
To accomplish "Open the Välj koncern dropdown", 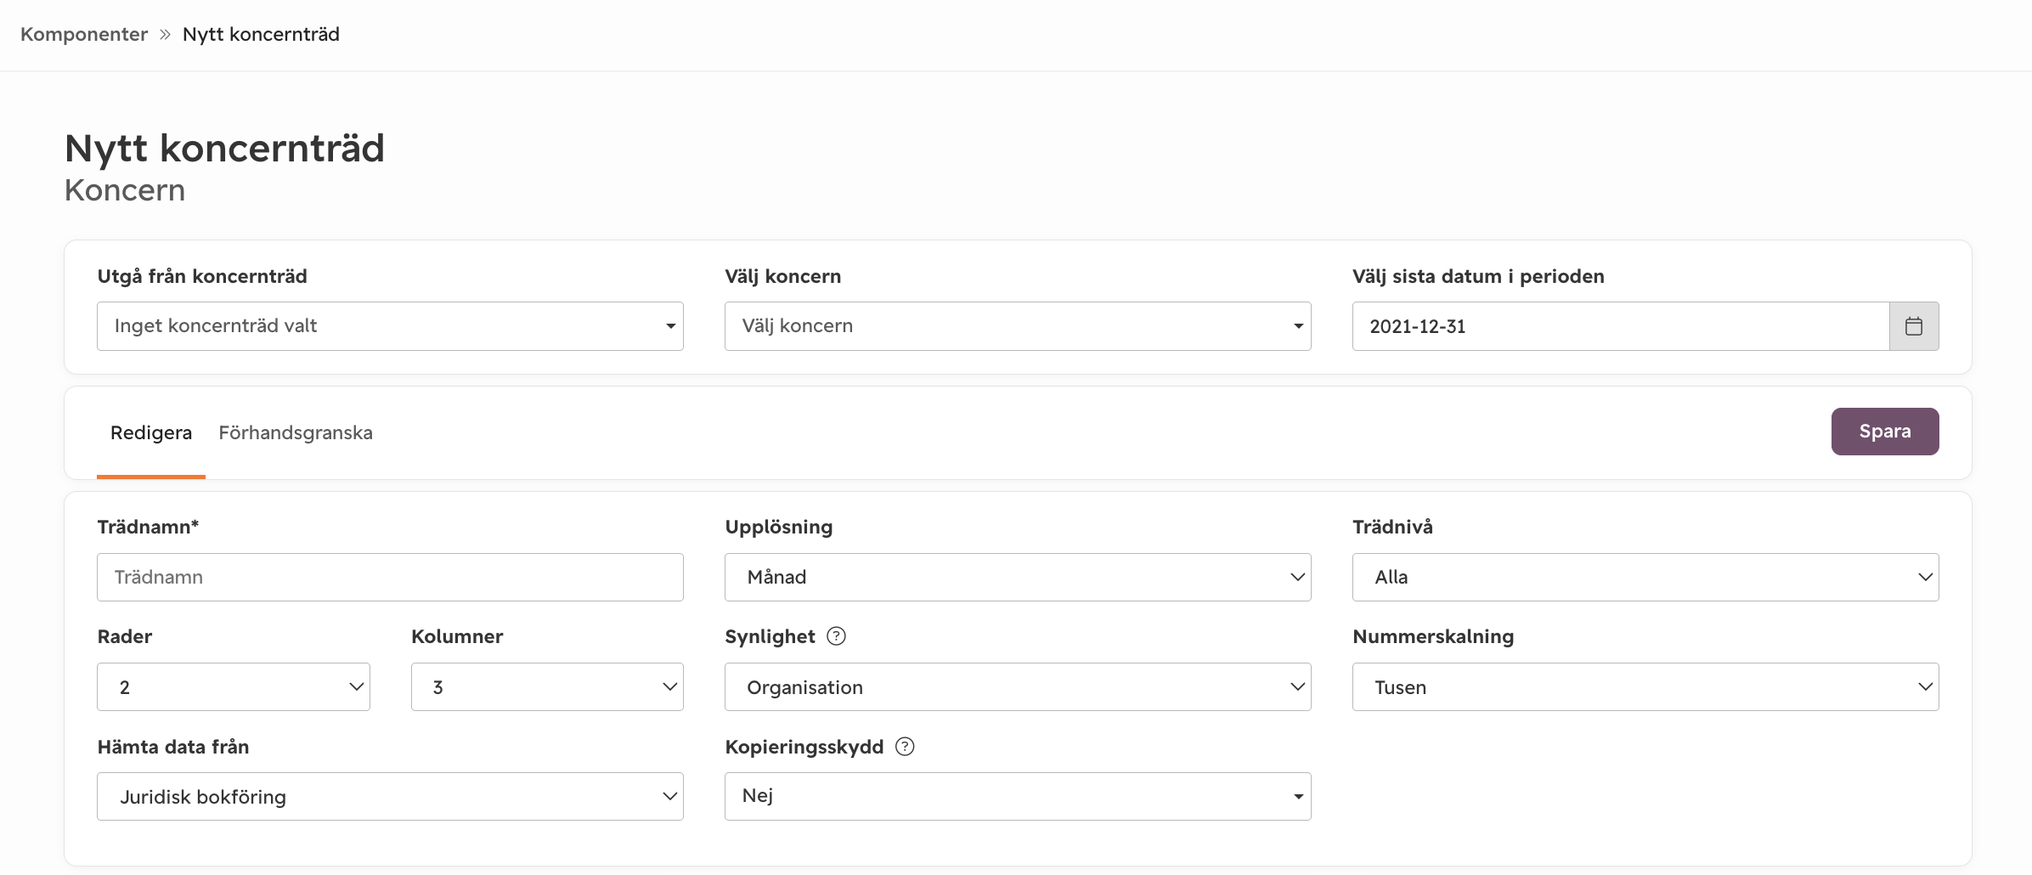I will (1018, 326).
